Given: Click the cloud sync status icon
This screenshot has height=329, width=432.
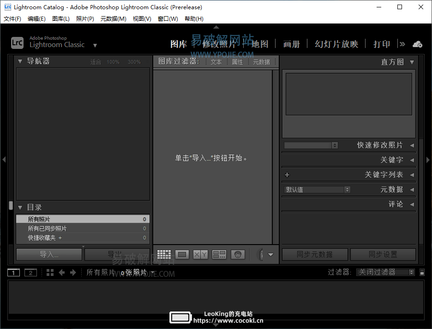Looking at the screenshot, I should tap(417, 44).
